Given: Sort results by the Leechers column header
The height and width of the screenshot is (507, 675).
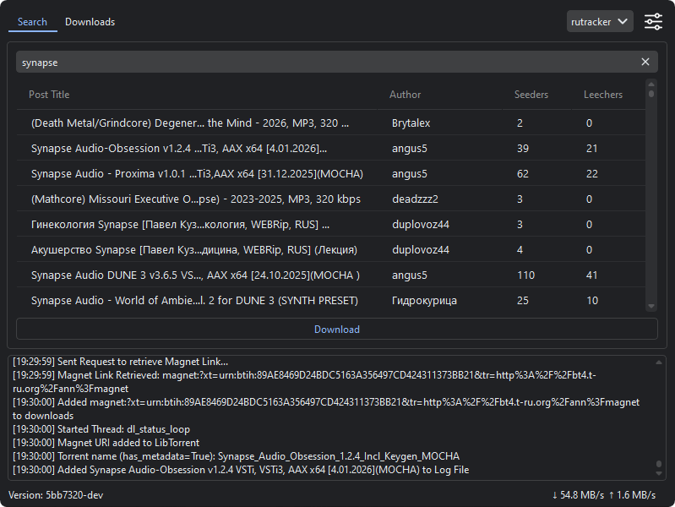Looking at the screenshot, I should click(x=603, y=95).
